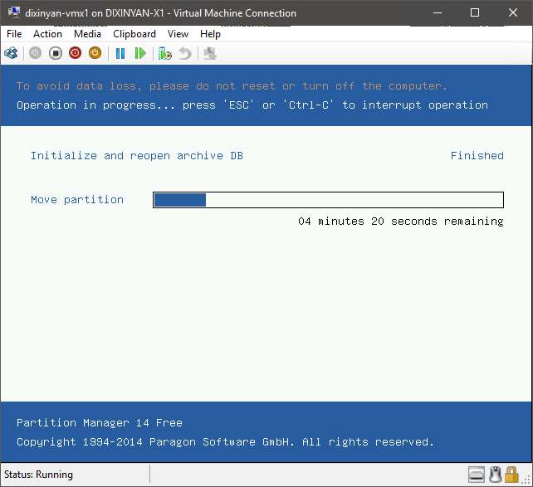The width and height of the screenshot is (533, 487).
Task: Click the lock icon in the status bar
Action: pos(511,475)
